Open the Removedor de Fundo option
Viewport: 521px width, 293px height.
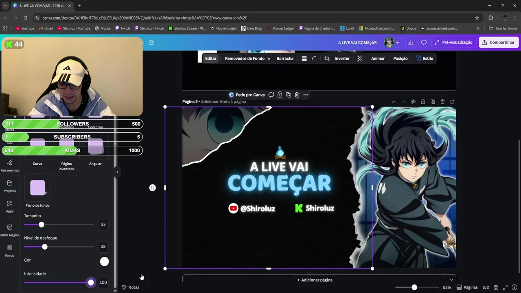pyautogui.click(x=247, y=59)
